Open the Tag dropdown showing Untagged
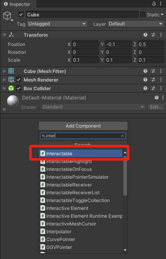Screen dimensions: 166x259 [57, 24]
